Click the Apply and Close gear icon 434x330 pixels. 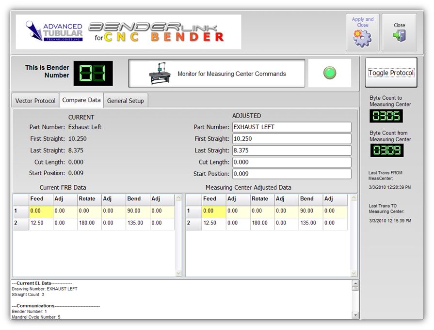click(362, 38)
